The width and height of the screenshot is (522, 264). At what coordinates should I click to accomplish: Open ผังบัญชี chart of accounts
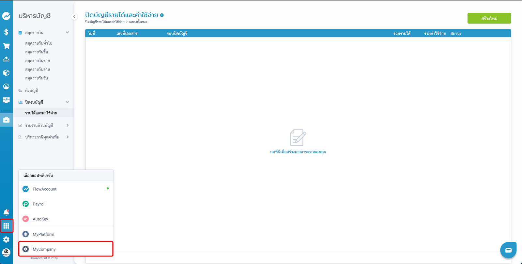tap(31, 90)
